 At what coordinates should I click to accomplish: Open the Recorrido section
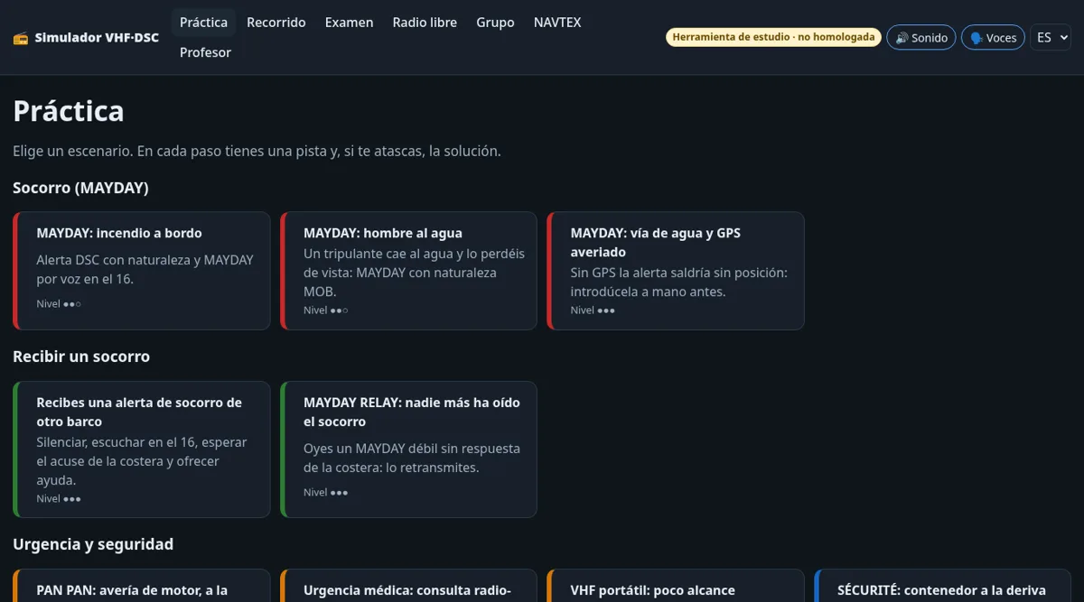click(x=276, y=23)
